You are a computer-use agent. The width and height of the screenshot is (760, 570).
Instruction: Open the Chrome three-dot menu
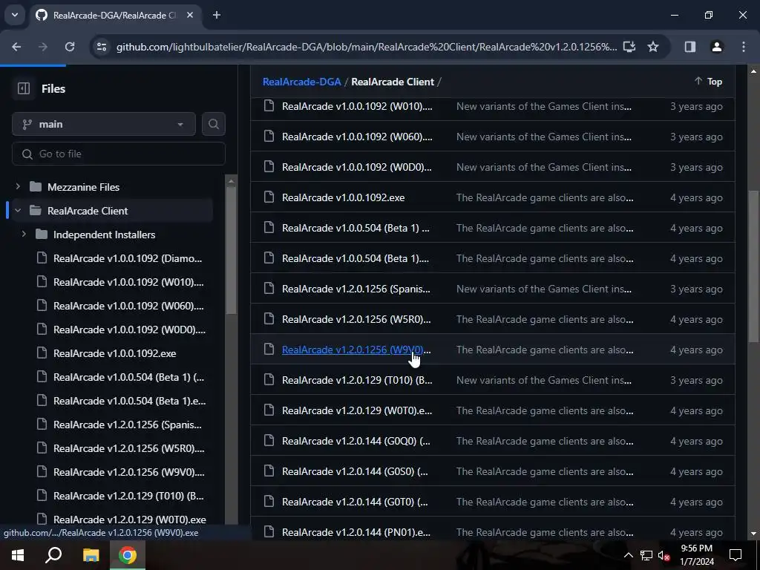(744, 47)
